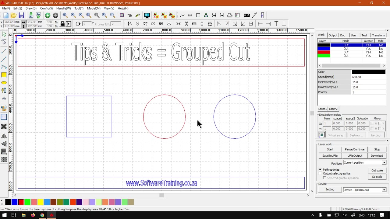The width and height of the screenshot is (390, 219).
Task: Click the Zoom Out magnifier
Action: (81, 16)
